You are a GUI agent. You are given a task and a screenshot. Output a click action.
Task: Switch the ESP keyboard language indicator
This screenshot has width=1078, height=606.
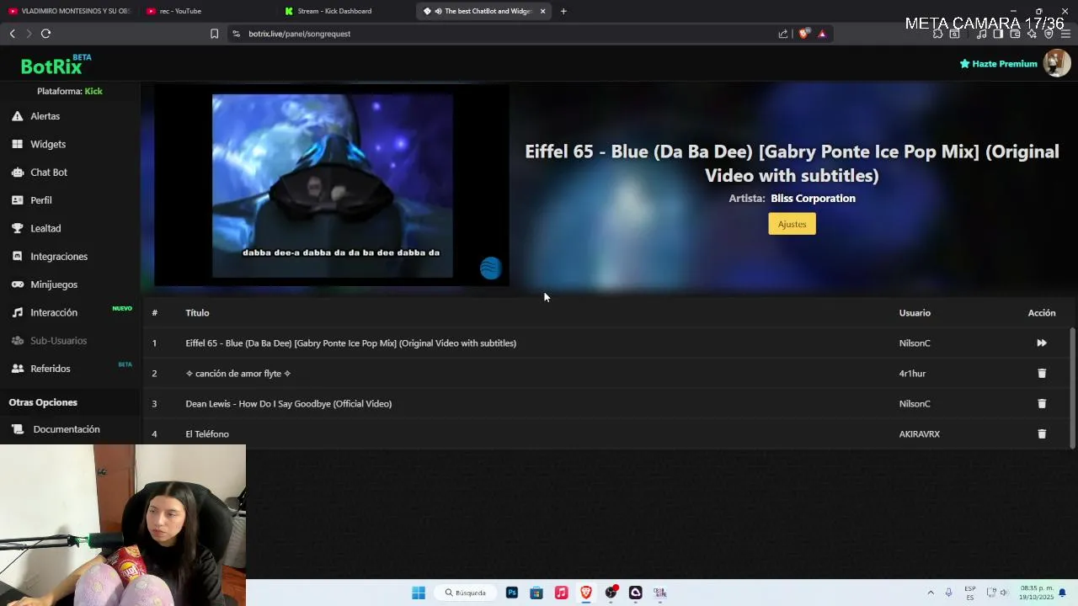(970, 593)
